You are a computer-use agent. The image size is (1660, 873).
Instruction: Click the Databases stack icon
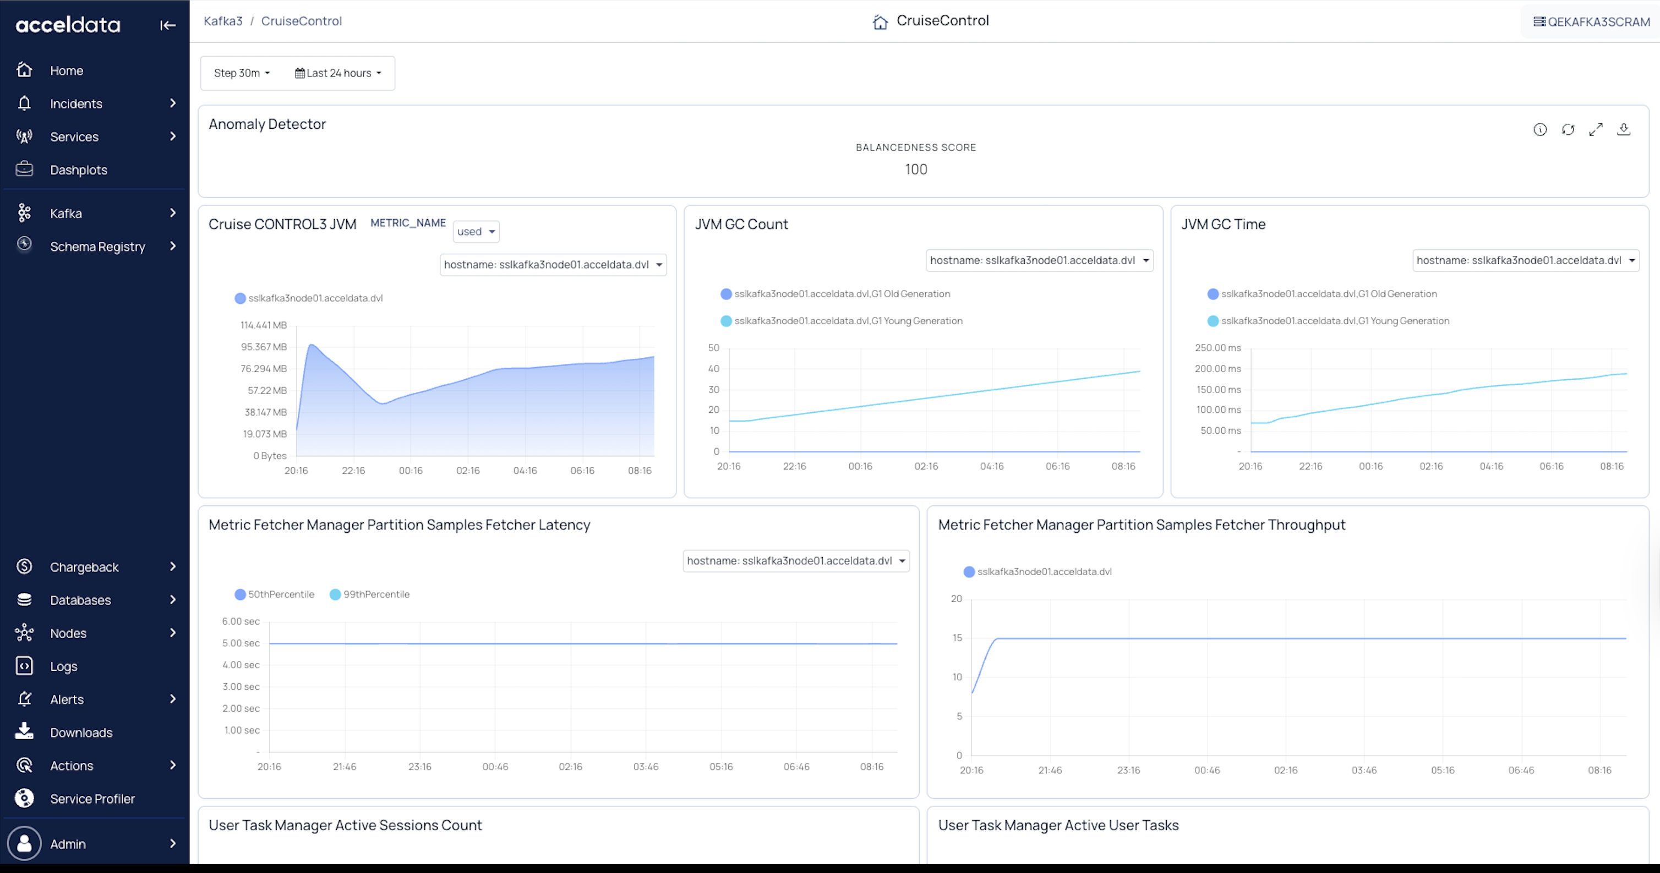point(24,600)
